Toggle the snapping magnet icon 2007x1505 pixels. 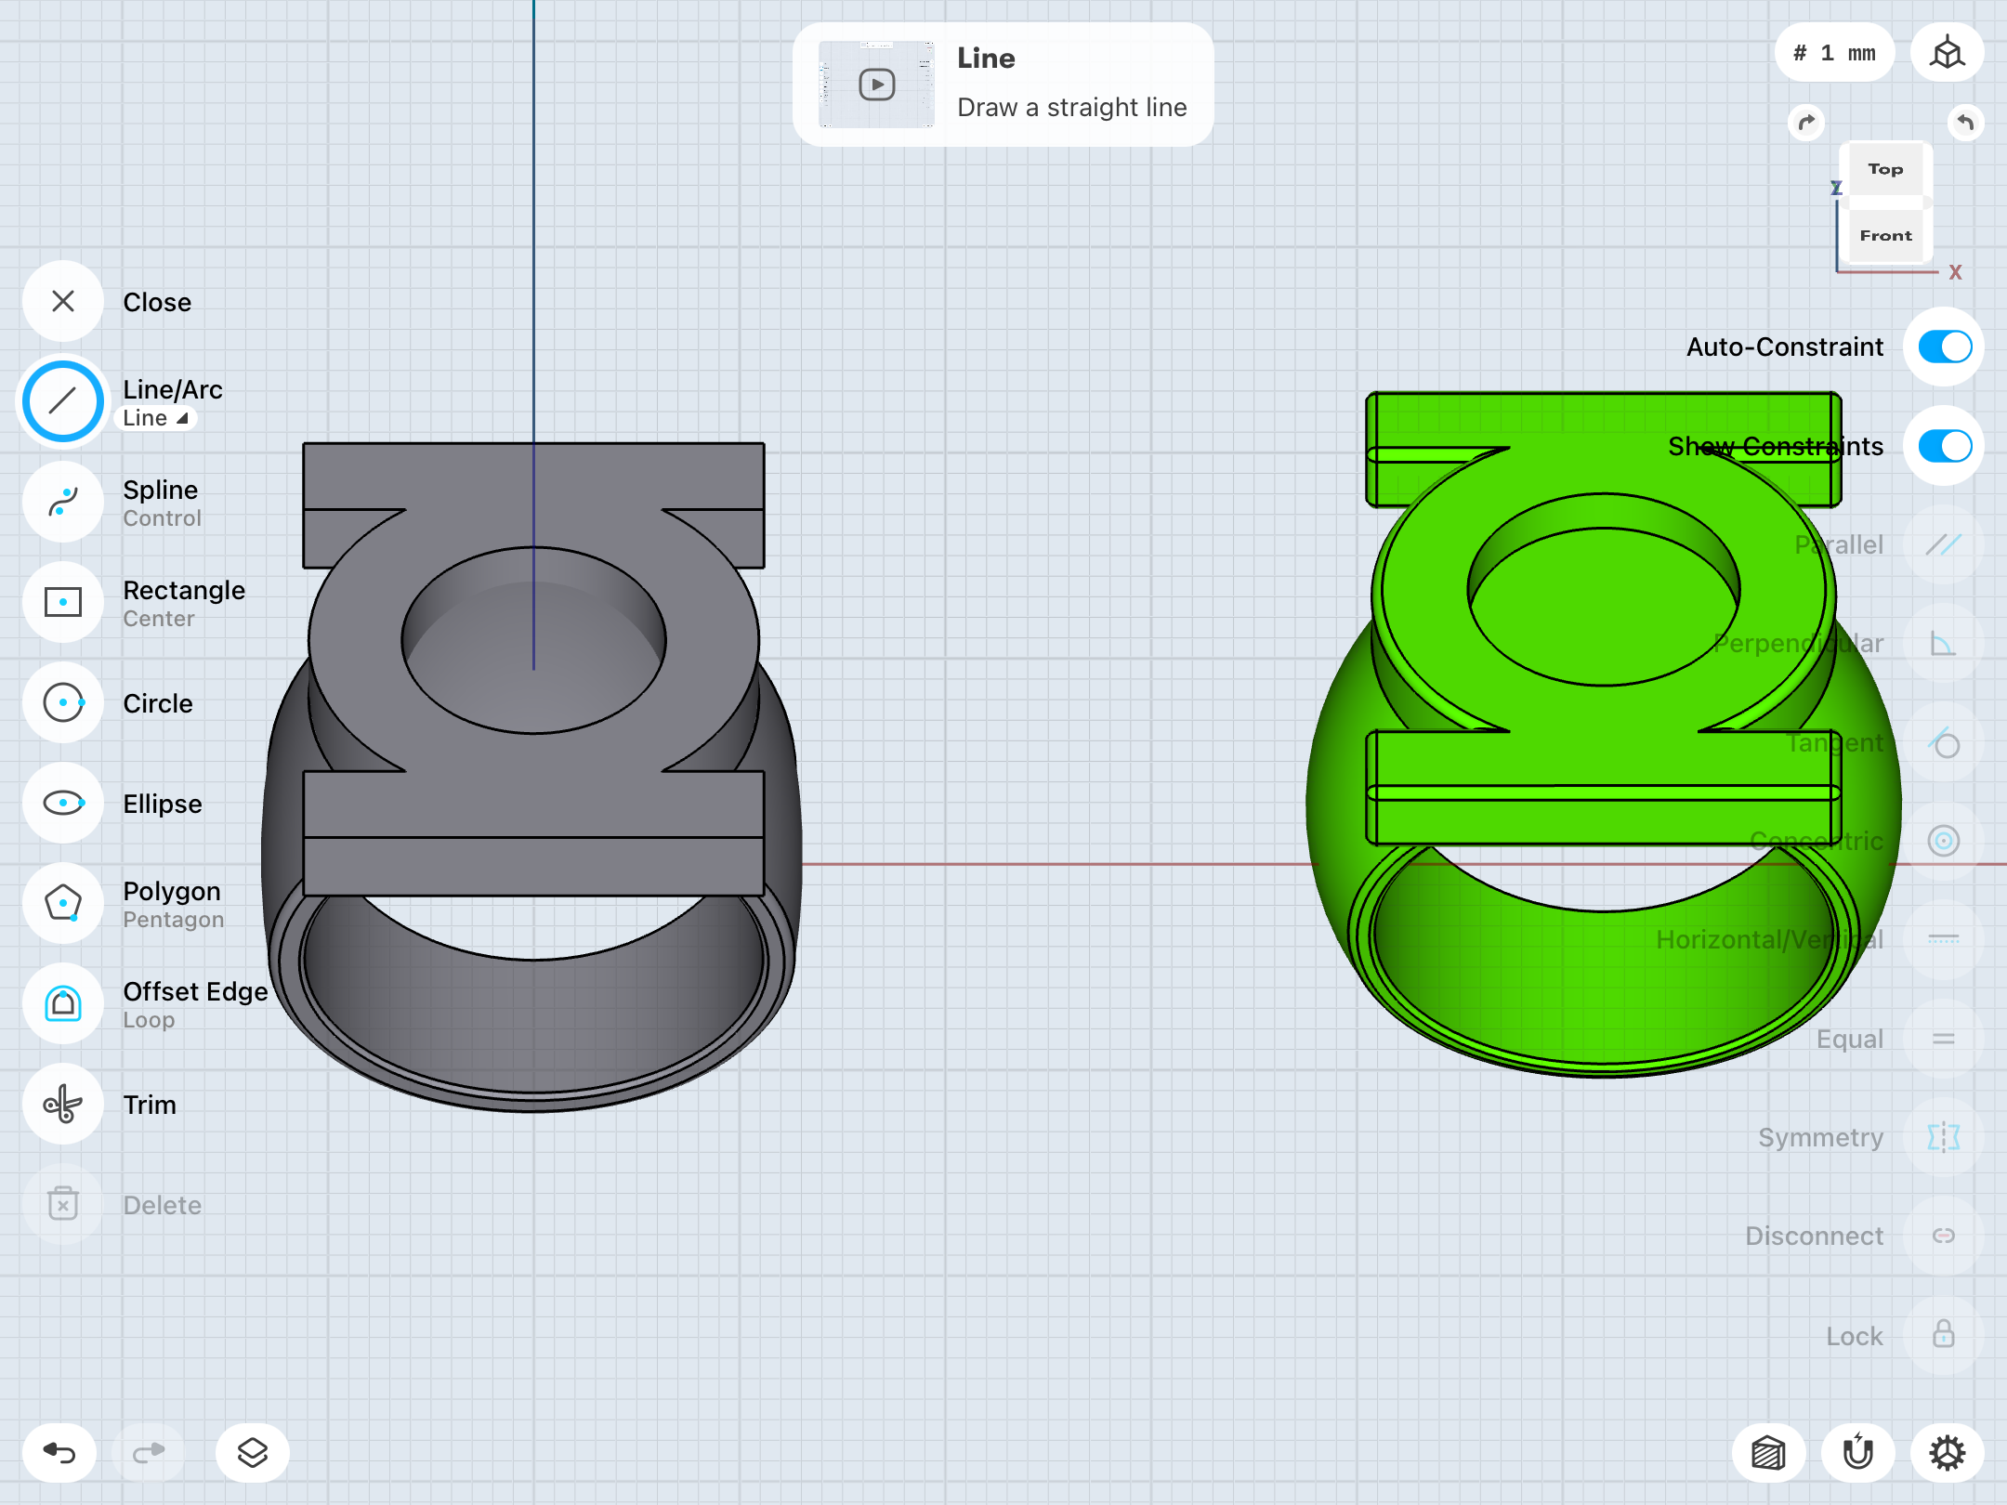click(x=1858, y=1453)
